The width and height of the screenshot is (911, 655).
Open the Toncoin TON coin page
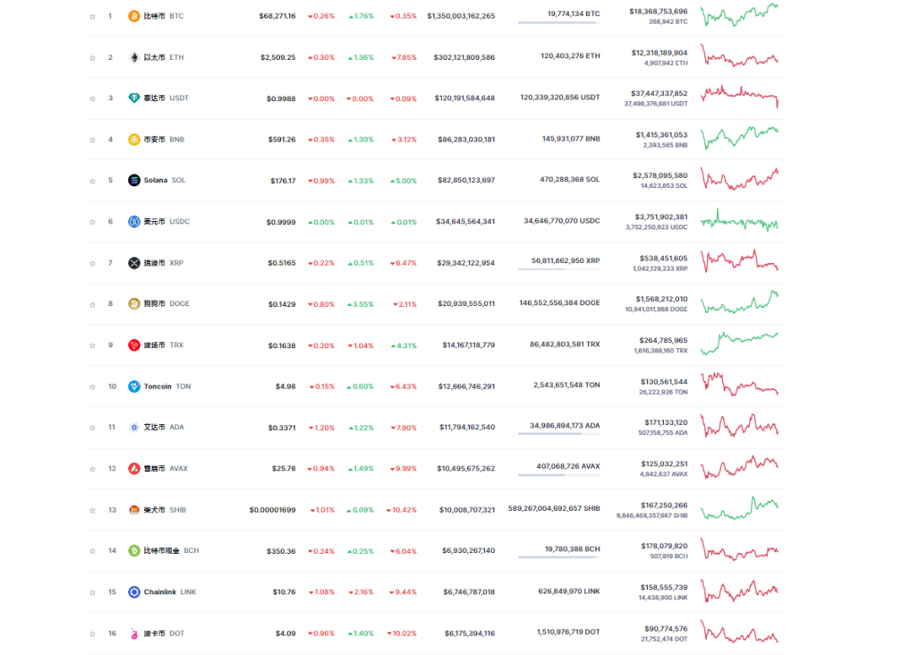coord(167,386)
